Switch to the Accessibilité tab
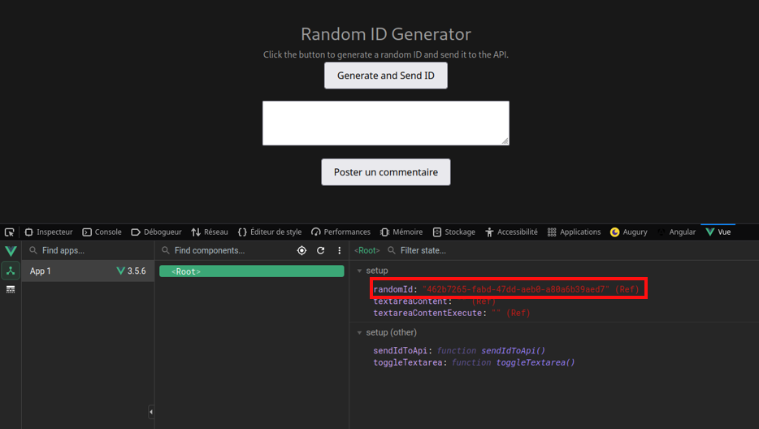The width and height of the screenshot is (759, 429). pyautogui.click(x=512, y=232)
